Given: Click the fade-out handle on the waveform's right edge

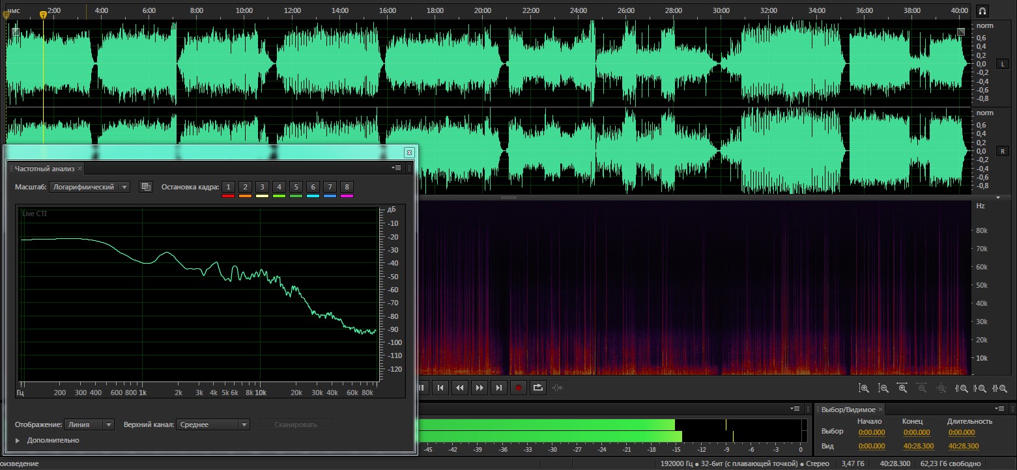Looking at the screenshot, I should tap(961, 31).
